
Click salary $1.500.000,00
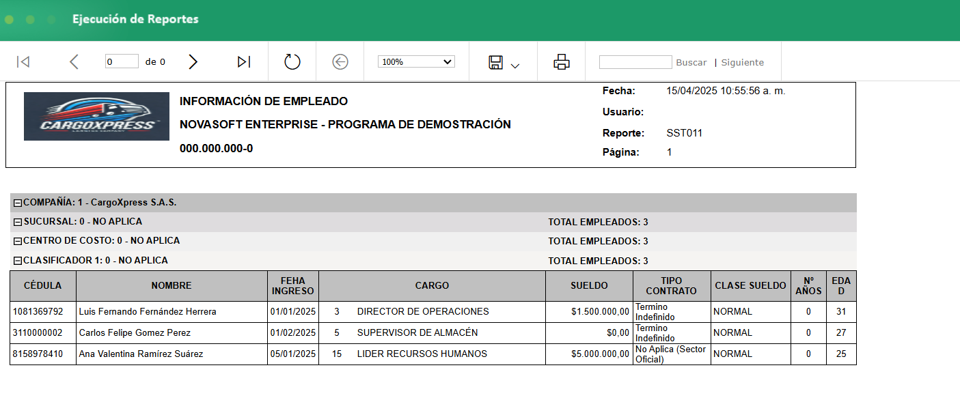pyautogui.click(x=600, y=311)
